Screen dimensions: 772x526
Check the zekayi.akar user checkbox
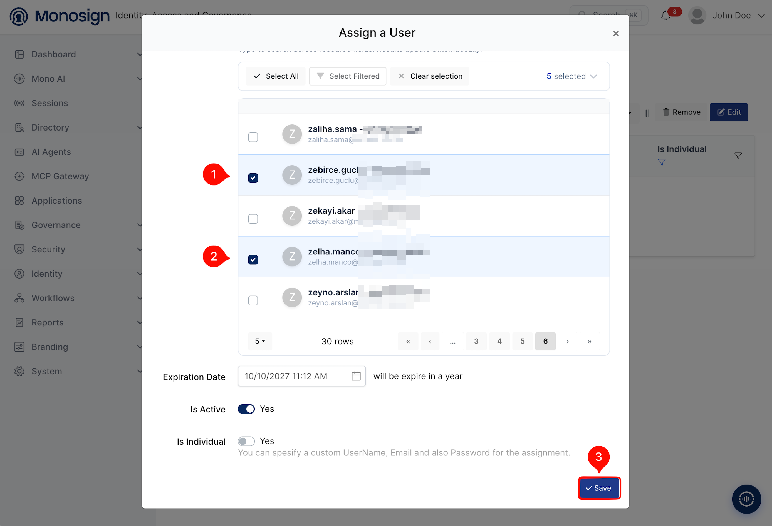coord(253,219)
